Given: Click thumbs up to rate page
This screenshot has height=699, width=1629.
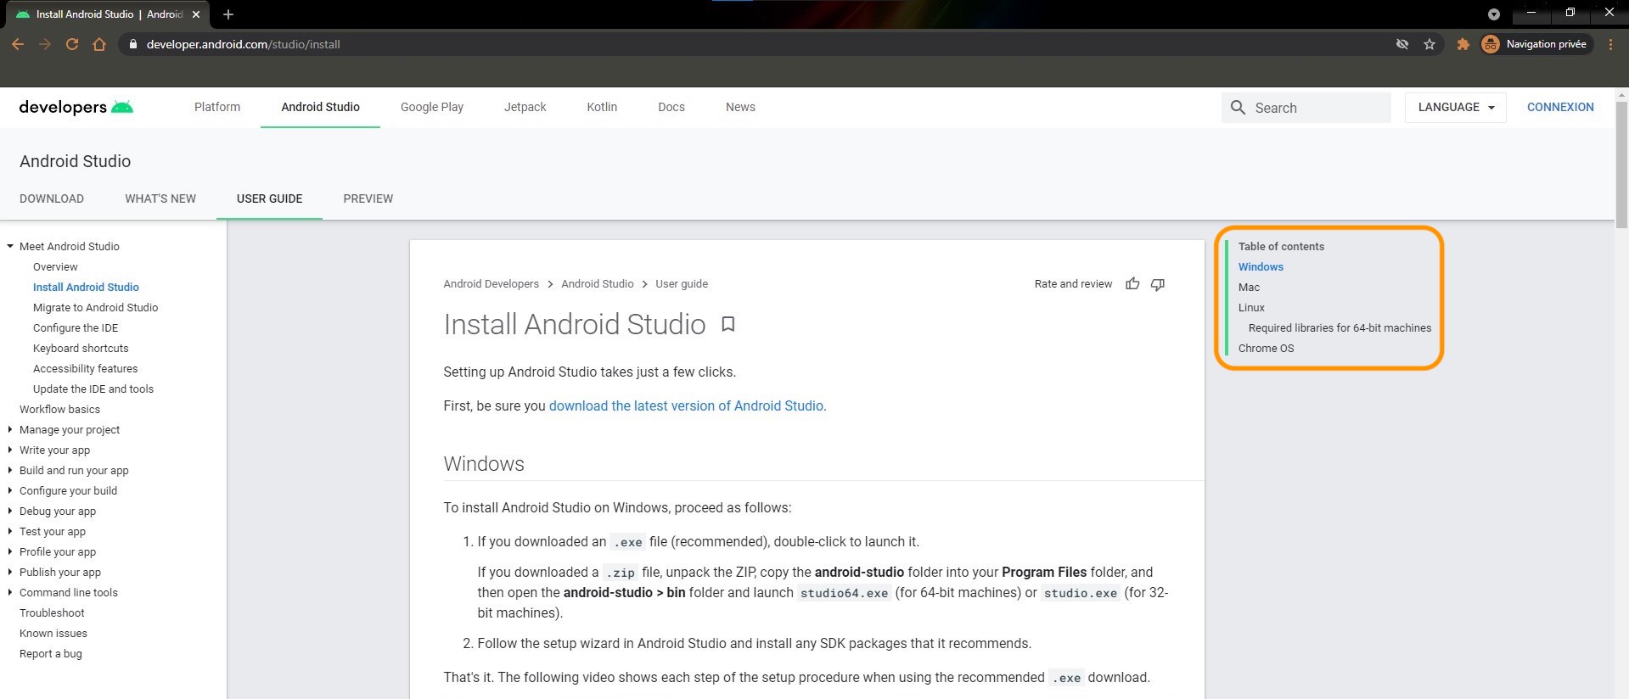Looking at the screenshot, I should point(1132,283).
